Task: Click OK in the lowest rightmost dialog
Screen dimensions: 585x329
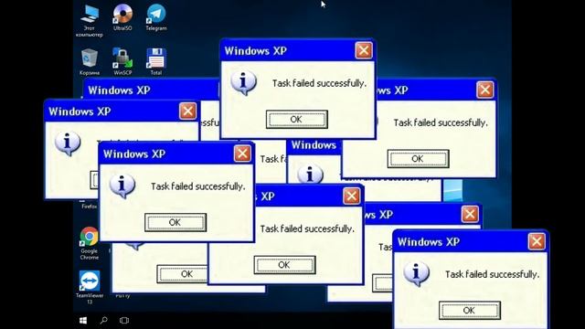Action: pyautogui.click(x=469, y=311)
